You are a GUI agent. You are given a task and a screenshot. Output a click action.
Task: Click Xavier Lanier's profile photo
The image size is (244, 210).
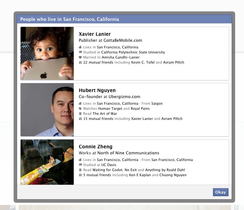[x=47, y=53]
